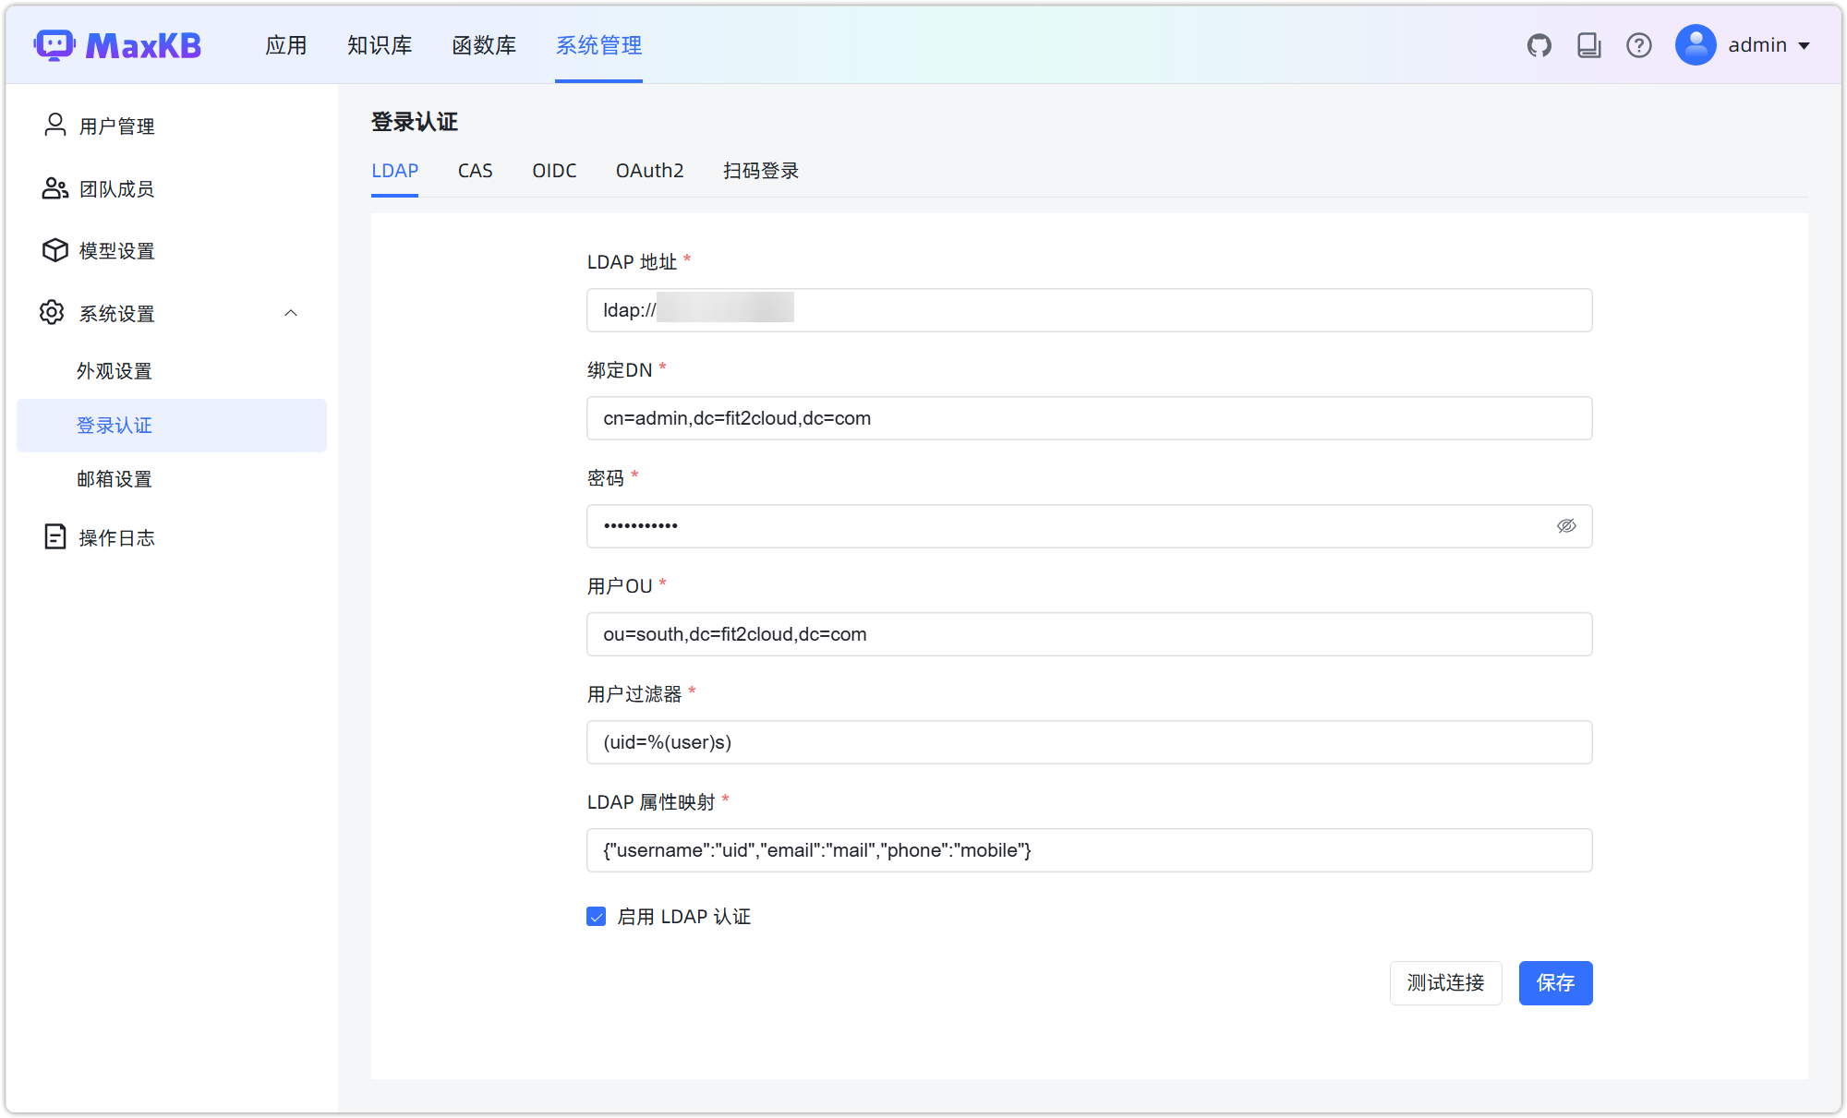
Task: Collapse the 系统设置 section chevron
Action: (x=292, y=312)
